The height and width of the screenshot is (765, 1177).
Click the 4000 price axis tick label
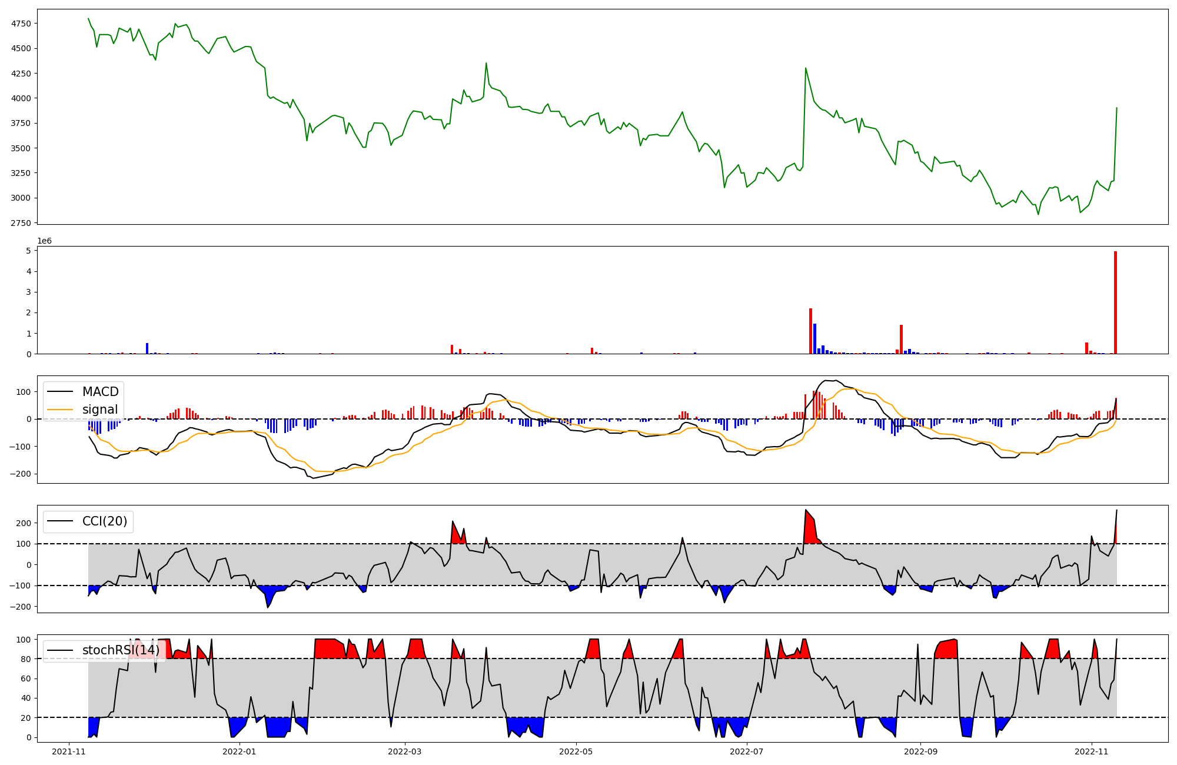pyautogui.click(x=21, y=98)
